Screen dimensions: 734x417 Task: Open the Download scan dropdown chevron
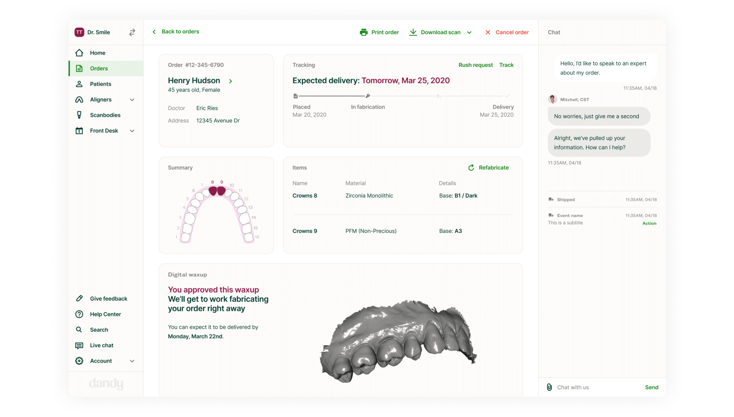pos(469,32)
